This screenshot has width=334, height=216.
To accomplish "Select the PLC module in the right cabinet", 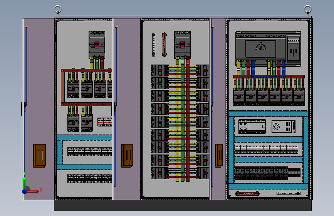I will (252, 126).
